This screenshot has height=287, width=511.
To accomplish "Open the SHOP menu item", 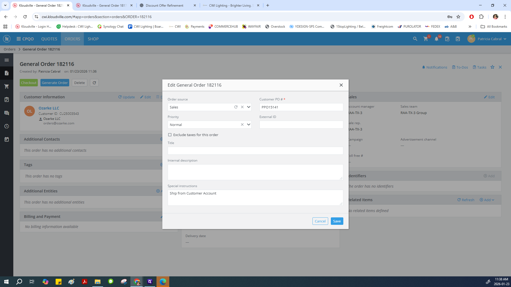I will tap(93, 39).
